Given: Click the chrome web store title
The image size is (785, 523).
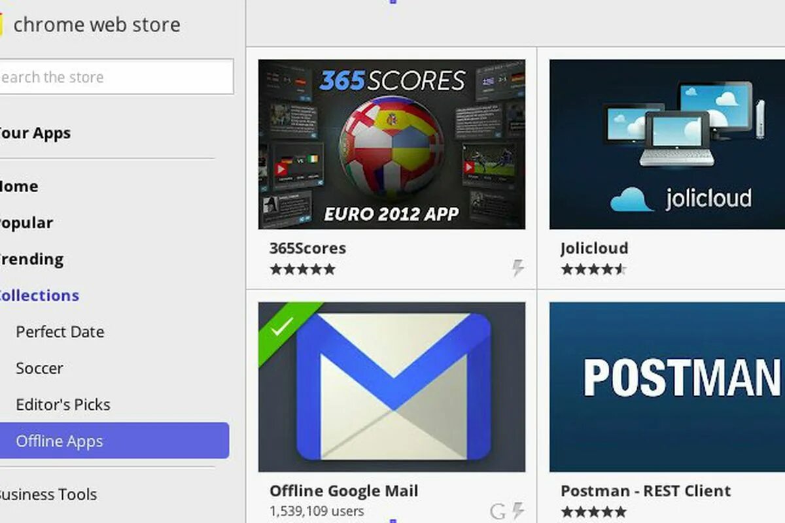Looking at the screenshot, I should 97,25.
